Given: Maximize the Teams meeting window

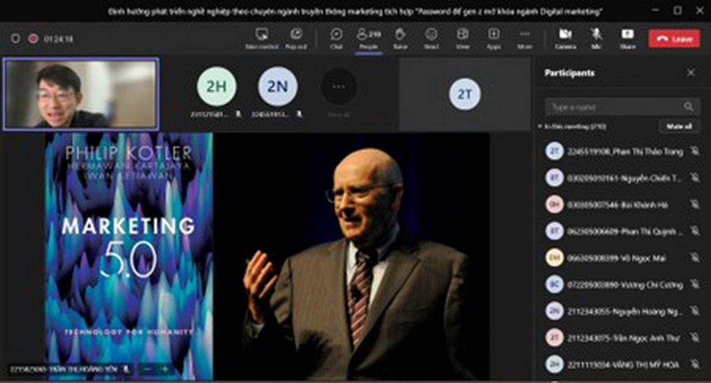Looking at the screenshot, I should tap(677, 11).
